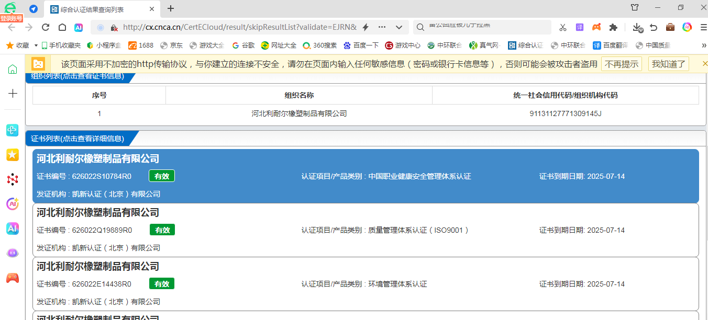The height and width of the screenshot is (320, 708).
Task: Open the briefcase toolbox icon
Action: (670, 27)
